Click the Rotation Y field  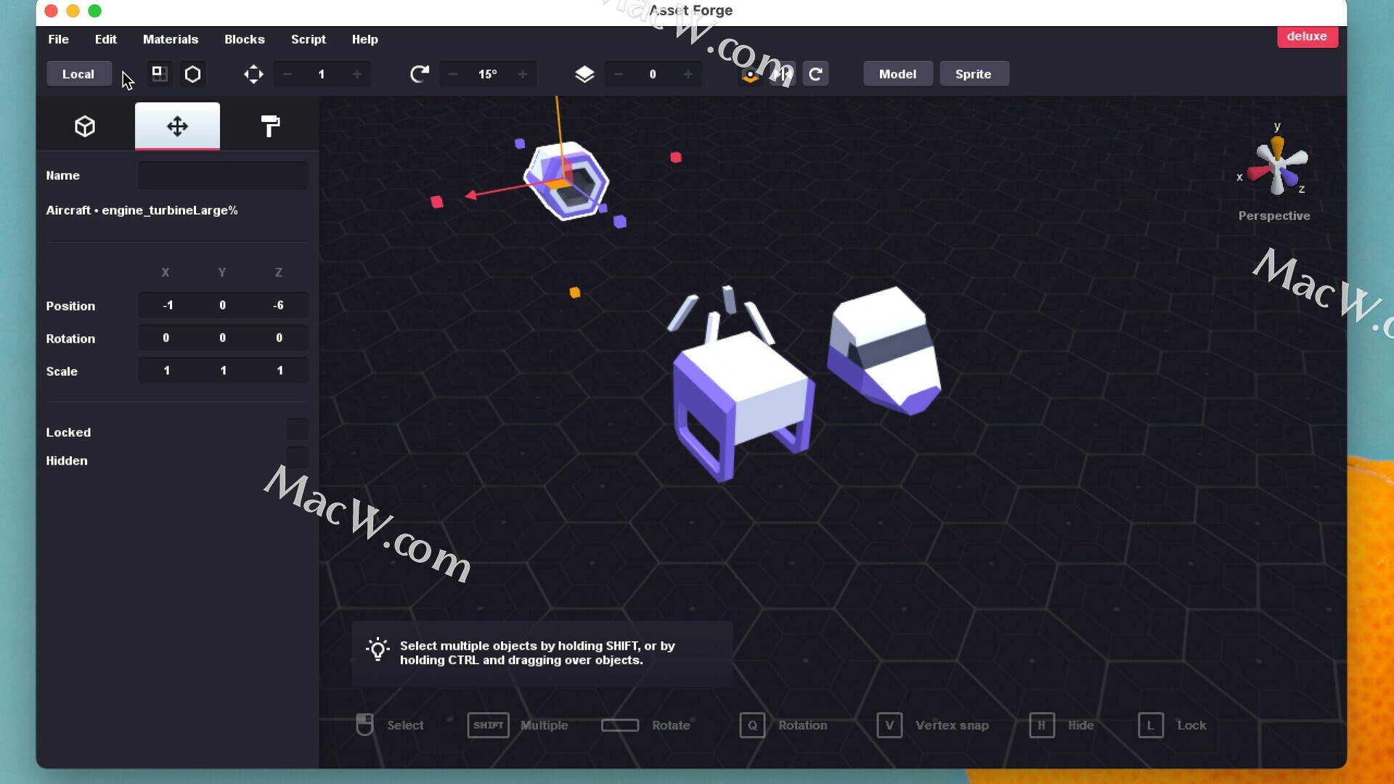(x=223, y=338)
